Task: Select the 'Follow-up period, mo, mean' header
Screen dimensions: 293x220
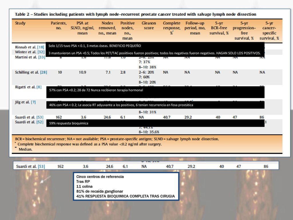Action: coord(195,28)
